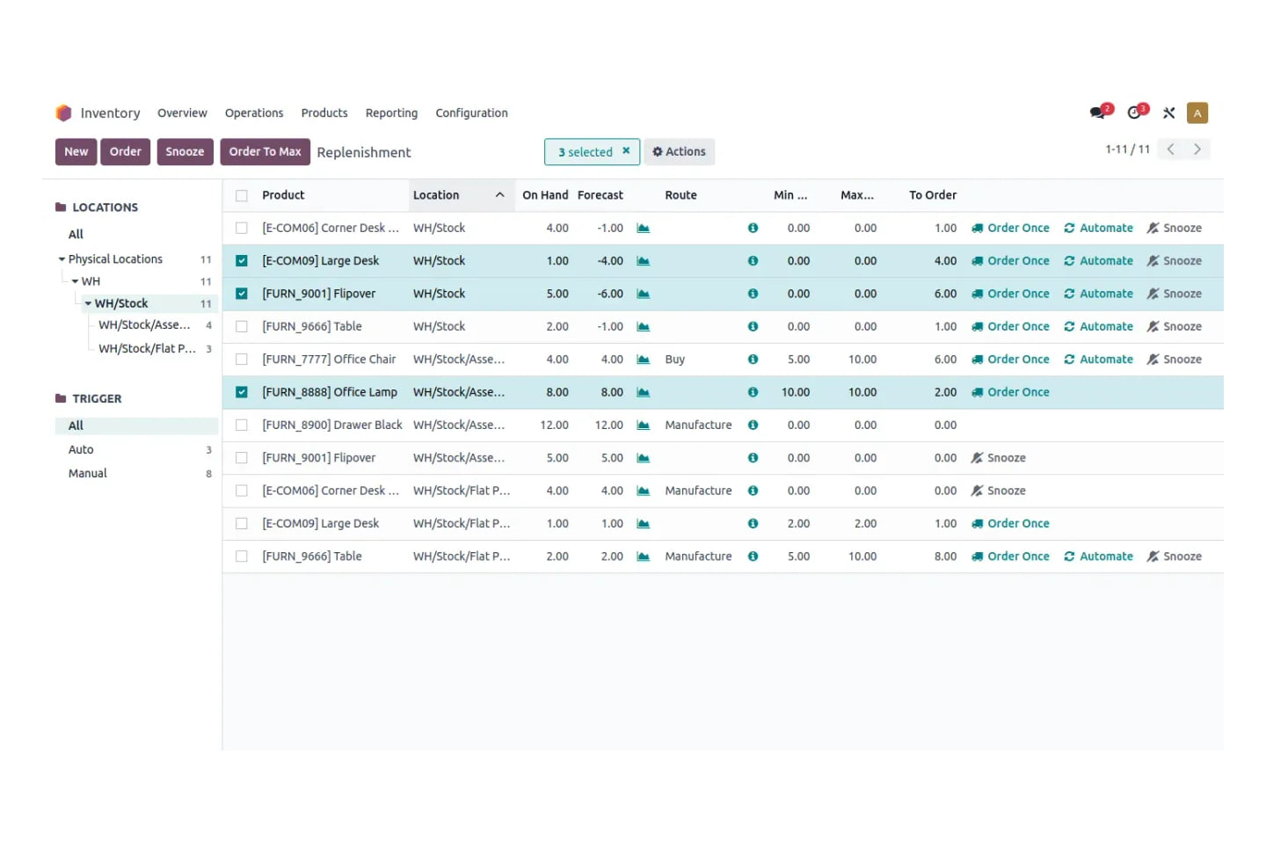The height and width of the screenshot is (844, 1266).
Task: Collapse the WH location node
Action: (x=76, y=281)
